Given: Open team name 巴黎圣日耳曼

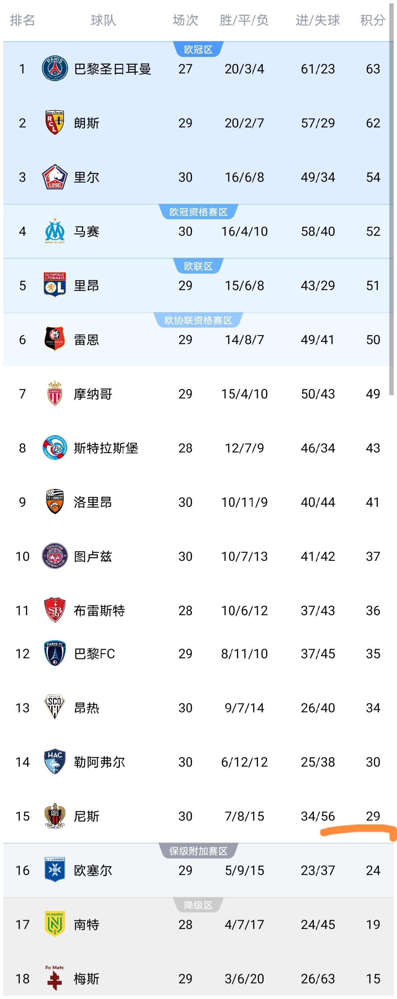Looking at the screenshot, I should (112, 69).
